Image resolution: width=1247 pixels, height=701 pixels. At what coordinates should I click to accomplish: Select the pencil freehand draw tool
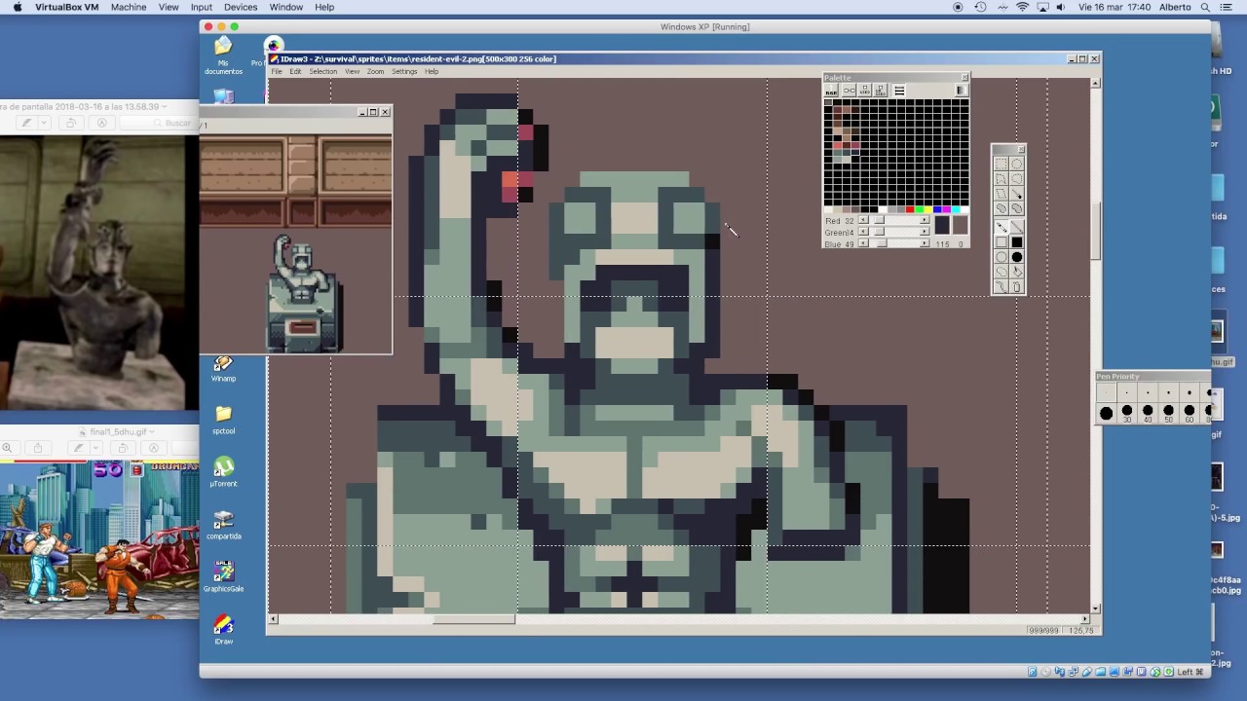pyautogui.click(x=1001, y=227)
